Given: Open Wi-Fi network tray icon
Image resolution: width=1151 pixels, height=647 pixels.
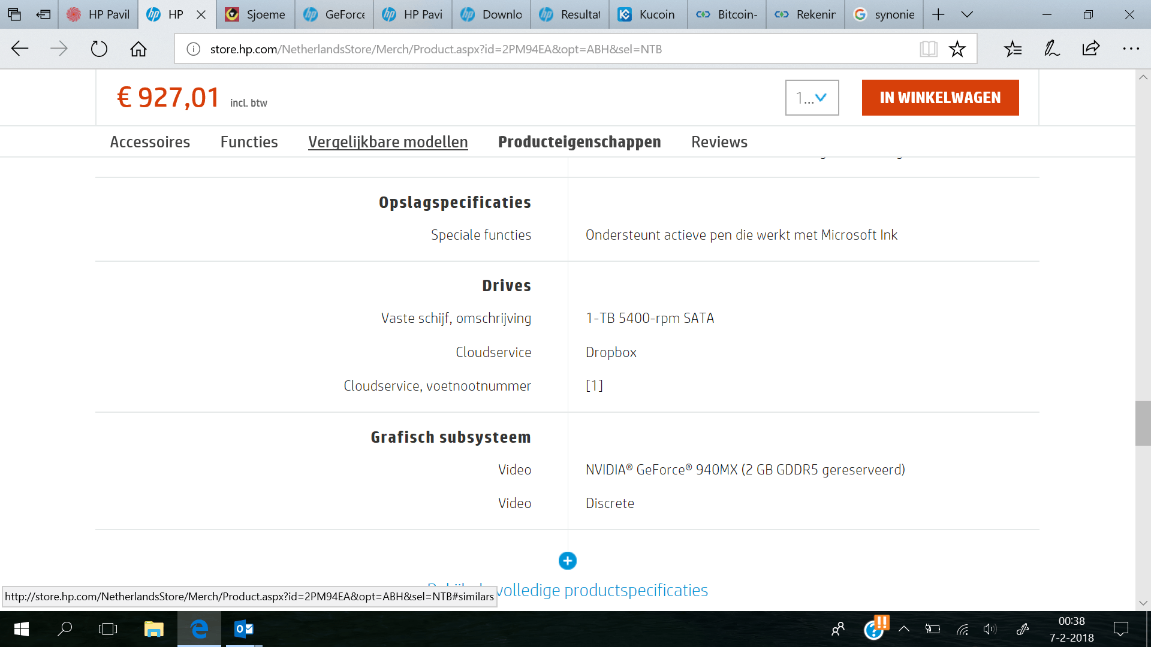Looking at the screenshot, I should [x=962, y=629].
